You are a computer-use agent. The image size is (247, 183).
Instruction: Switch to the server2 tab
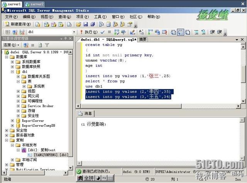click(34, 4)
